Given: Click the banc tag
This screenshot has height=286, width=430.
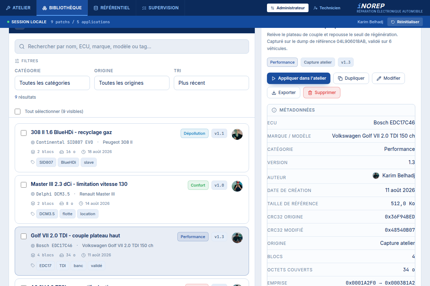Looking at the screenshot, I should 78,266.
